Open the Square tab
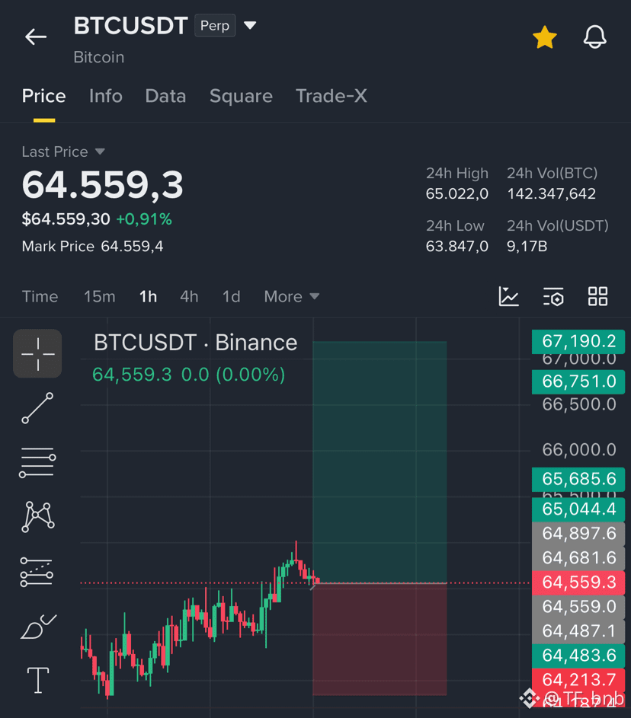Viewport: 631px width, 718px height. [241, 96]
